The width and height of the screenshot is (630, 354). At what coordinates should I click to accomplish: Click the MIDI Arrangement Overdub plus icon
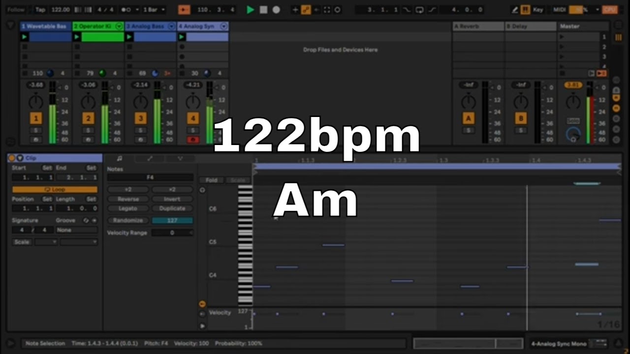tap(295, 10)
